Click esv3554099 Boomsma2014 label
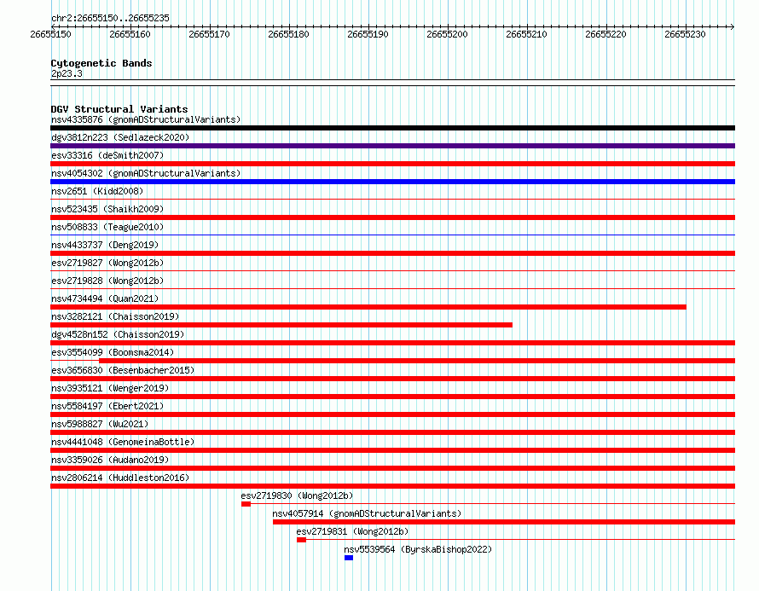The image size is (759, 591). pos(113,352)
